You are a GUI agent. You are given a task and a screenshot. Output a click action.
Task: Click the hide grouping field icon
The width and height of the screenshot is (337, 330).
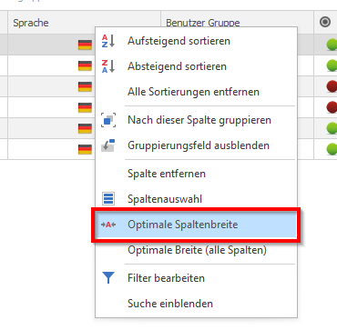pos(108,145)
